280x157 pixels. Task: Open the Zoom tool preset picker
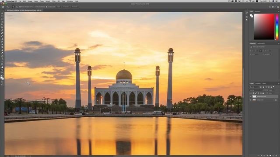(x=8, y=7)
